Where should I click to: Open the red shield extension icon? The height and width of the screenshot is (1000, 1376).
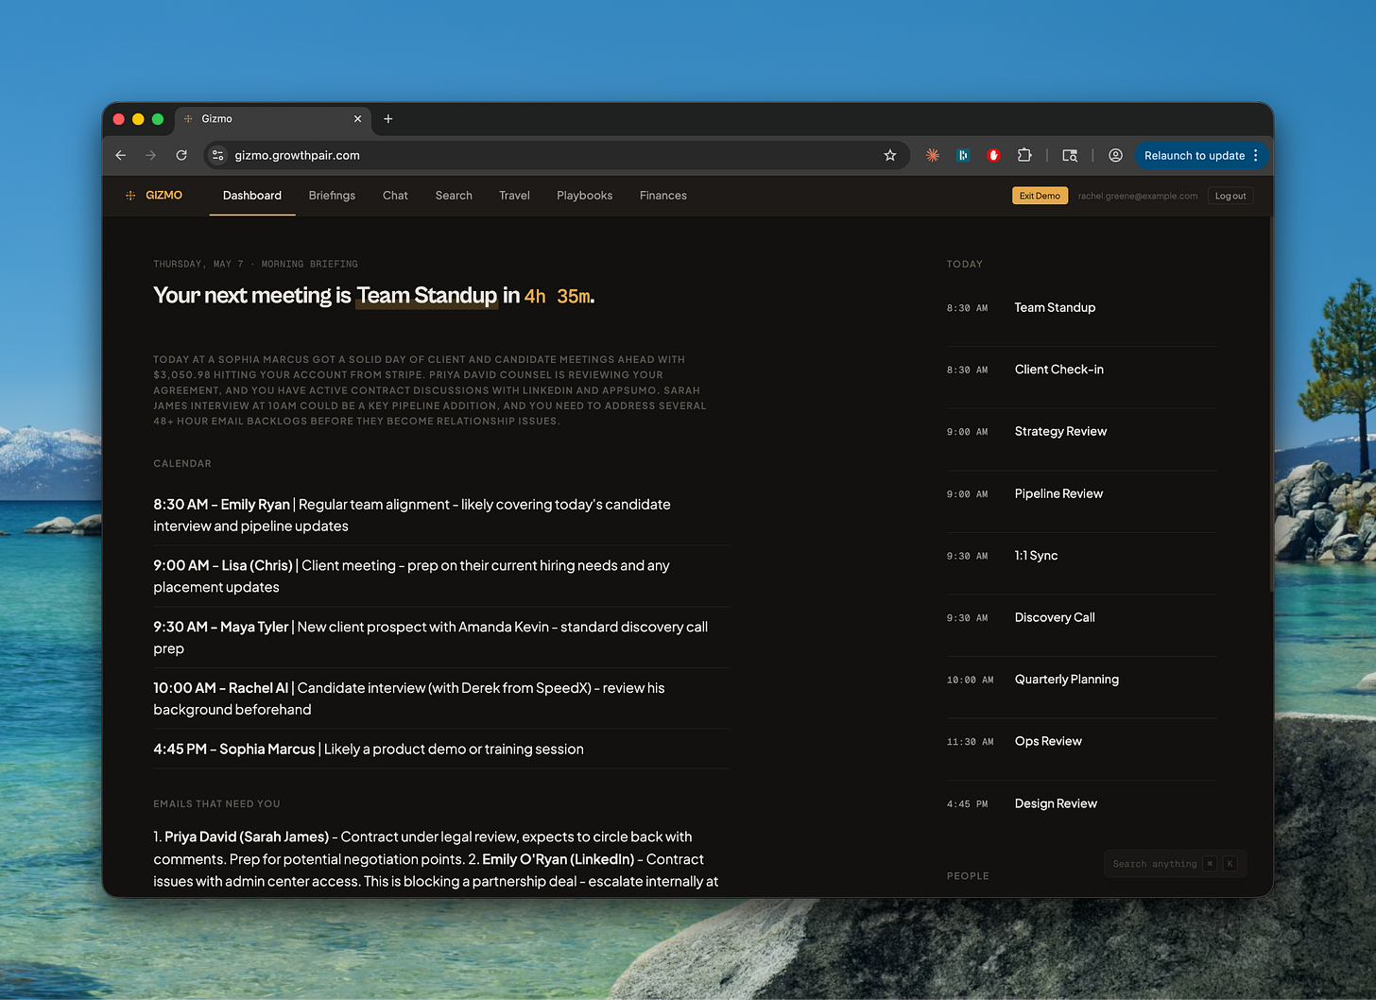pos(993,155)
